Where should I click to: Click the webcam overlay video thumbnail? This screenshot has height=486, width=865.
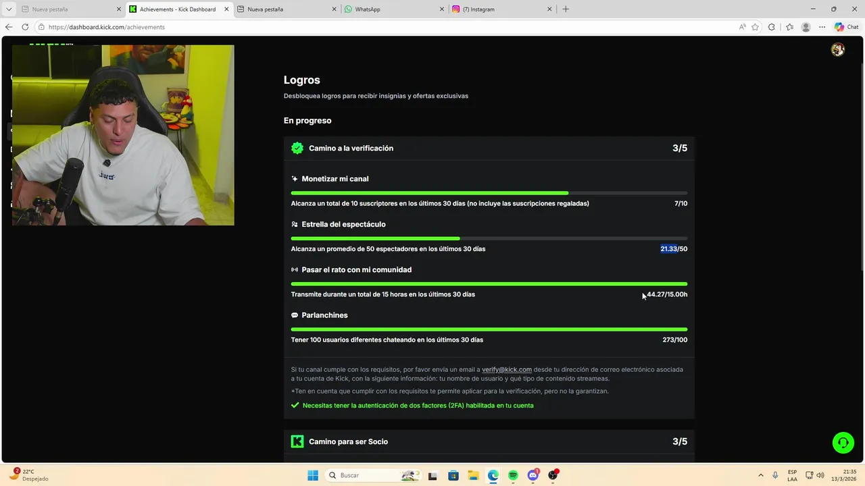(x=123, y=135)
